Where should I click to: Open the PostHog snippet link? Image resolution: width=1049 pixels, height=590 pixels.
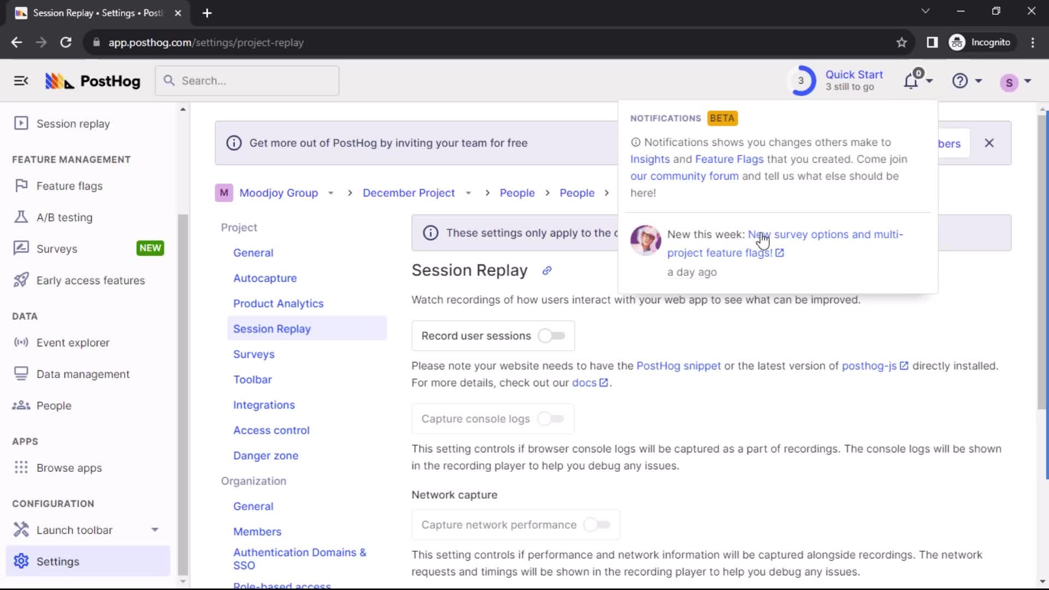click(678, 366)
